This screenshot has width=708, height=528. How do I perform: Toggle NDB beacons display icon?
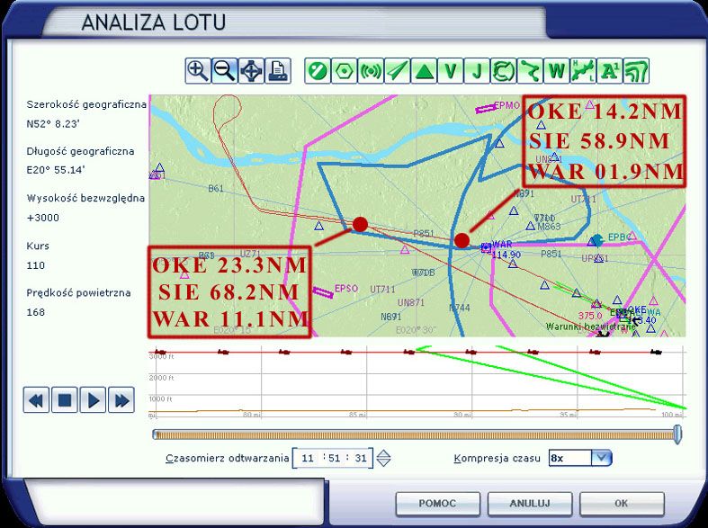click(x=370, y=71)
